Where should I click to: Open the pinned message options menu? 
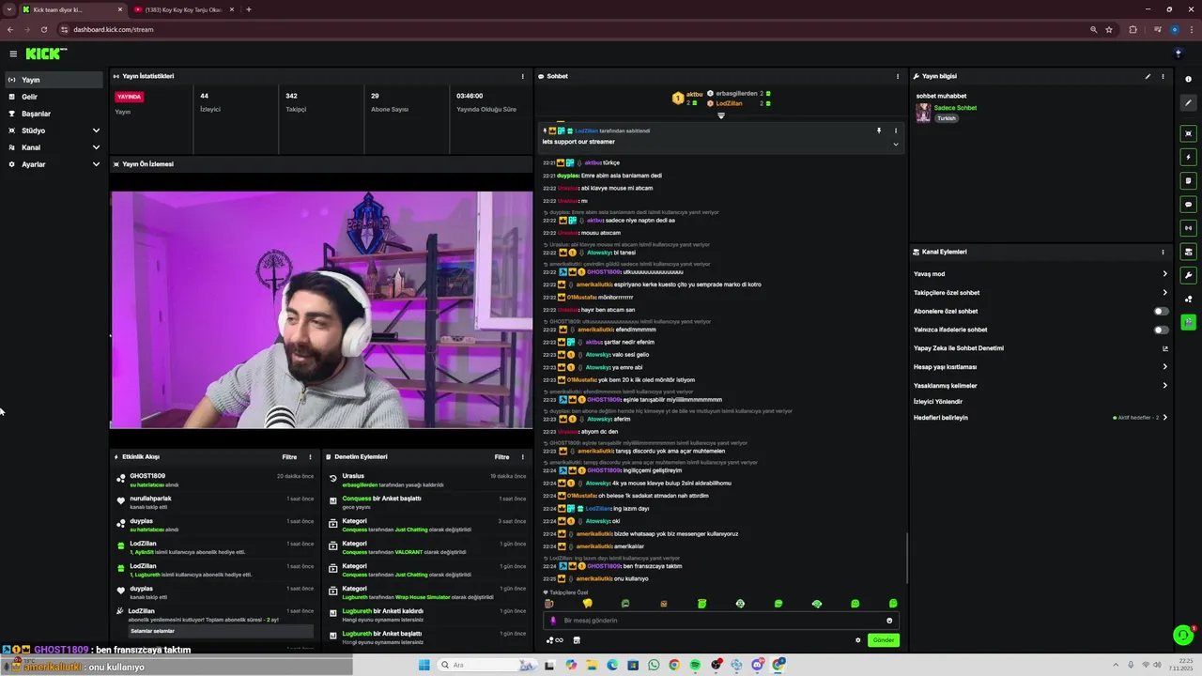pos(895,131)
